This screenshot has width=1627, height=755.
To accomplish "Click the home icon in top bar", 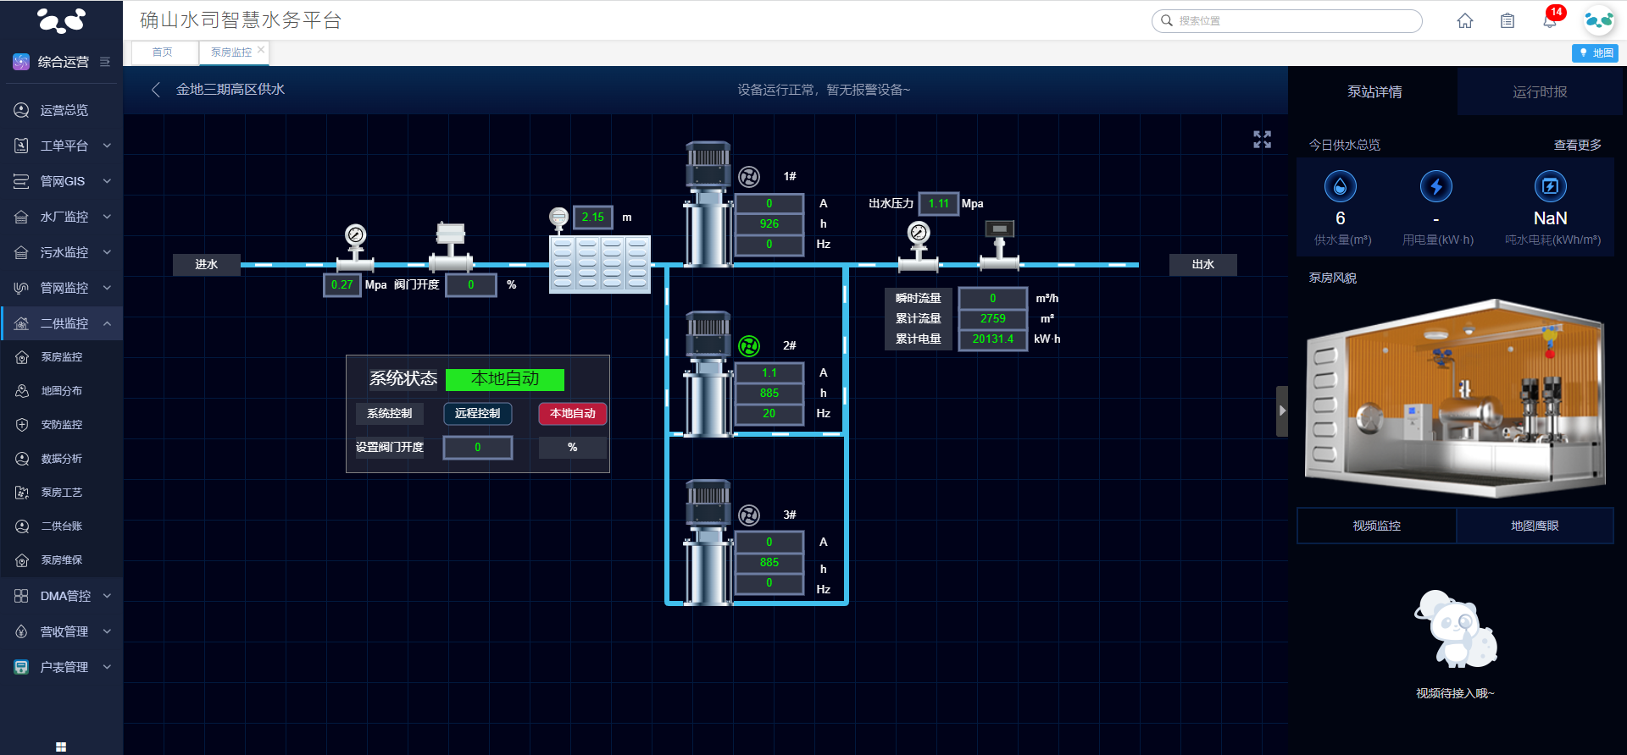I will pyautogui.click(x=1464, y=21).
